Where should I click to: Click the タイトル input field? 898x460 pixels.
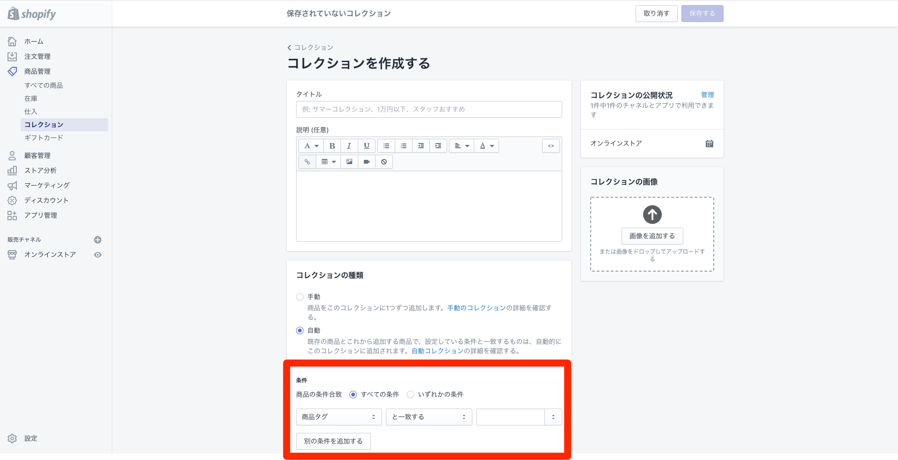(x=428, y=109)
